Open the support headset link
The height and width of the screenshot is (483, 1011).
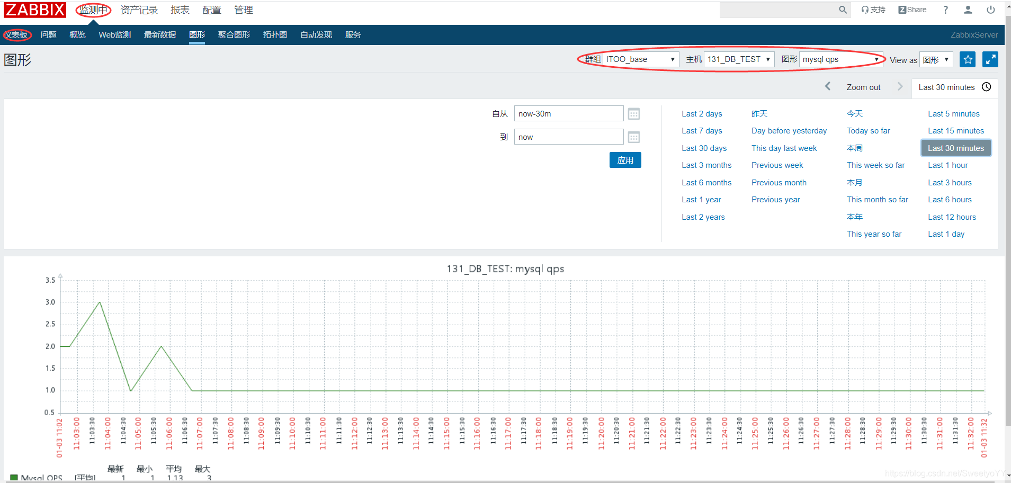point(873,10)
